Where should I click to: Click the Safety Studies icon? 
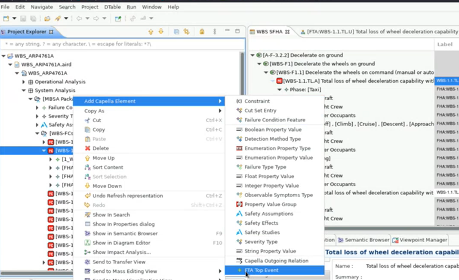pos(239,232)
